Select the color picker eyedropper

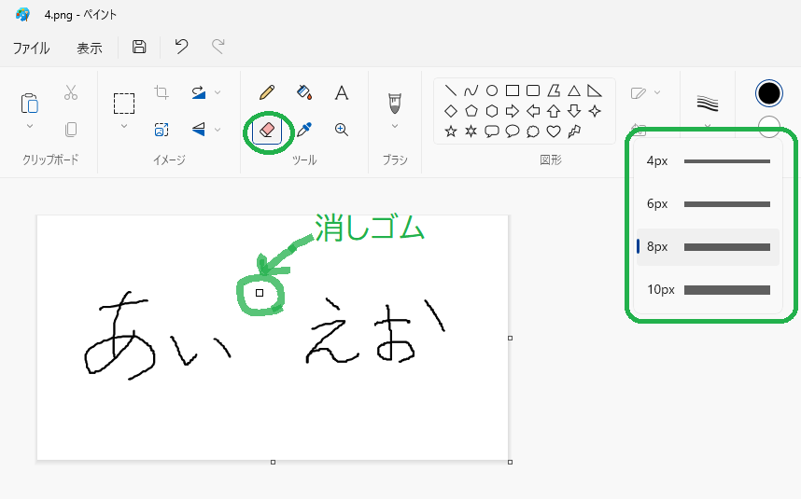304,130
